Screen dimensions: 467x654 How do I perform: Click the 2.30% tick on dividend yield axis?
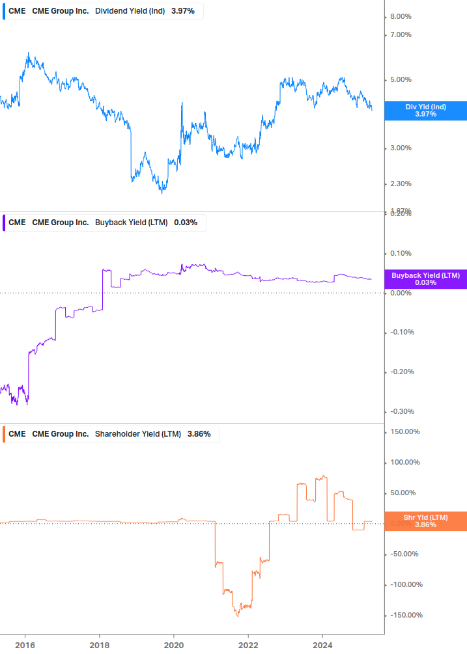pyautogui.click(x=401, y=184)
